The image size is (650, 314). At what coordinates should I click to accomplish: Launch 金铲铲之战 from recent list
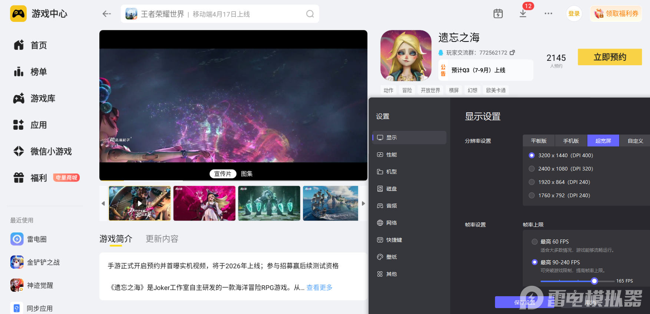click(x=35, y=262)
